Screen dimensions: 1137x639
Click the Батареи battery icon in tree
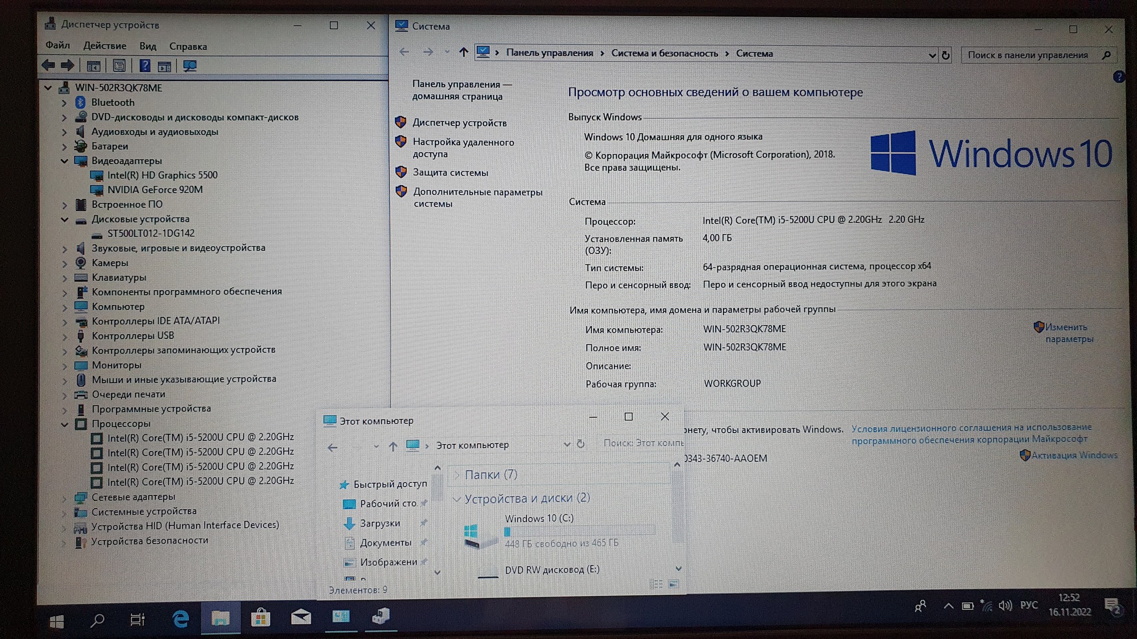[x=81, y=146]
